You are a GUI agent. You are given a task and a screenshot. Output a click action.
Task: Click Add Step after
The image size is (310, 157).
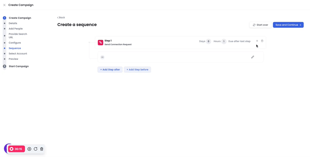[110, 70]
